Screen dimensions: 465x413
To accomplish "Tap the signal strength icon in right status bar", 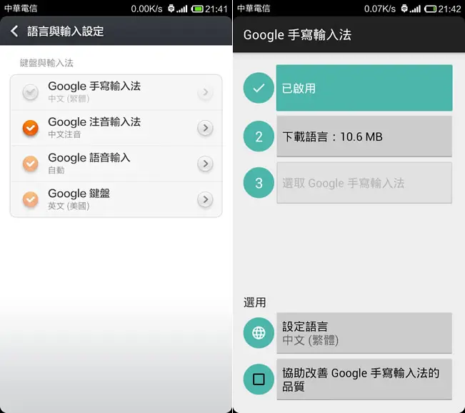I will [415, 9].
